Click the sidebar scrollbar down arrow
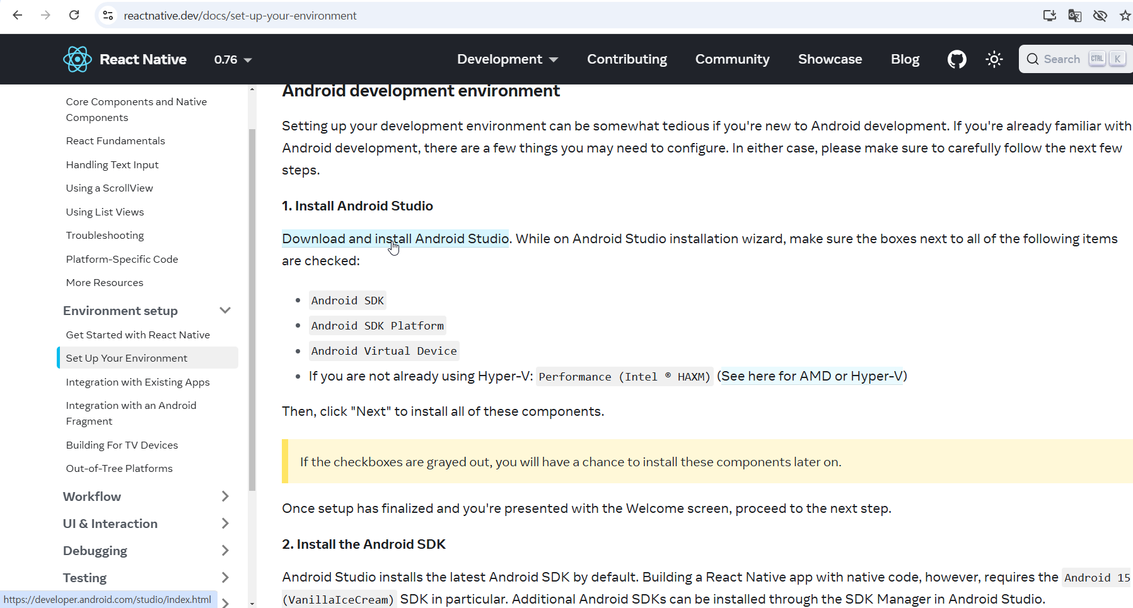The height and width of the screenshot is (608, 1133). coord(252,604)
